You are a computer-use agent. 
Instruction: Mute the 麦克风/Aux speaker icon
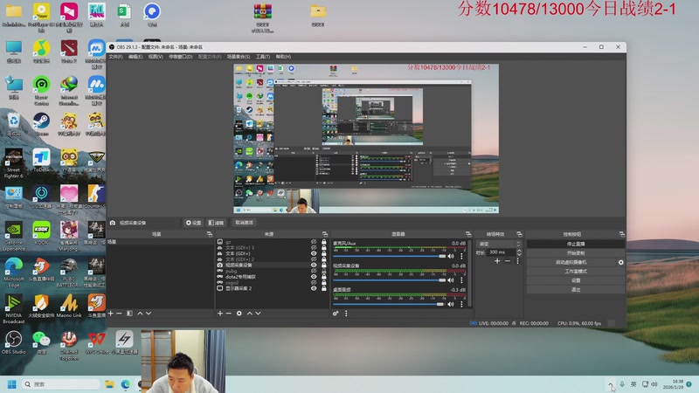[451, 256]
